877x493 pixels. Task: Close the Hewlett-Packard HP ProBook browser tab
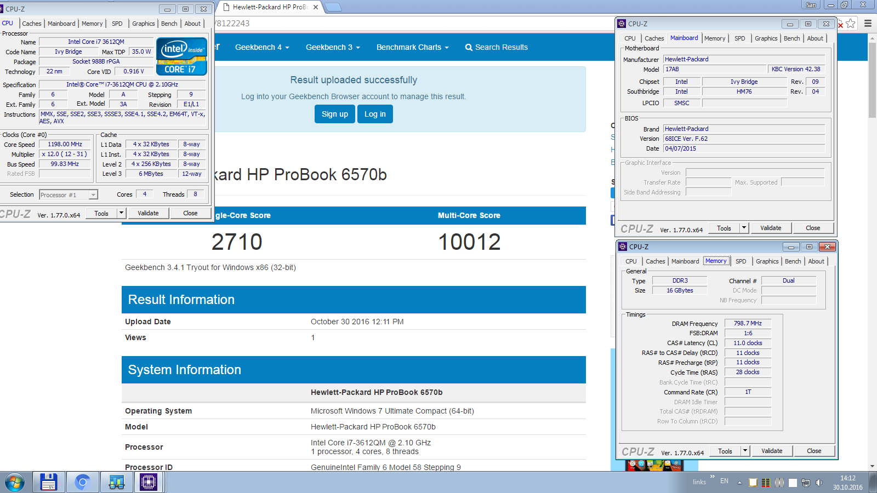(x=316, y=7)
